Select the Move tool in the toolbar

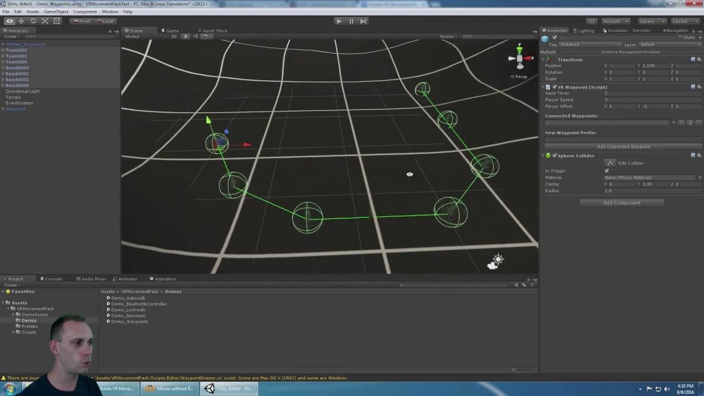coord(21,21)
